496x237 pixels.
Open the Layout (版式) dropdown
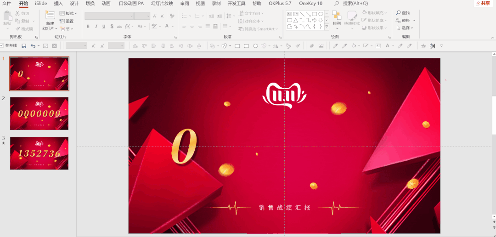point(68,13)
